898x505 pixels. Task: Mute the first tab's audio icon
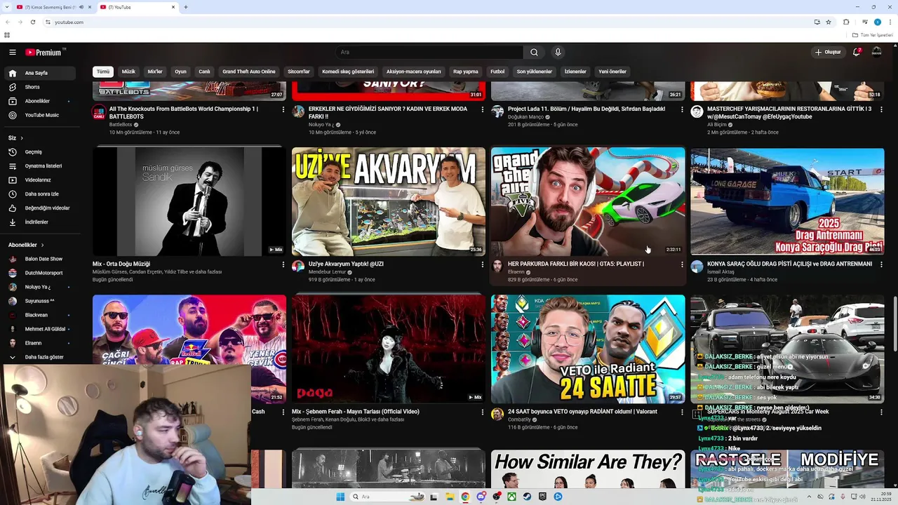point(81,7)
